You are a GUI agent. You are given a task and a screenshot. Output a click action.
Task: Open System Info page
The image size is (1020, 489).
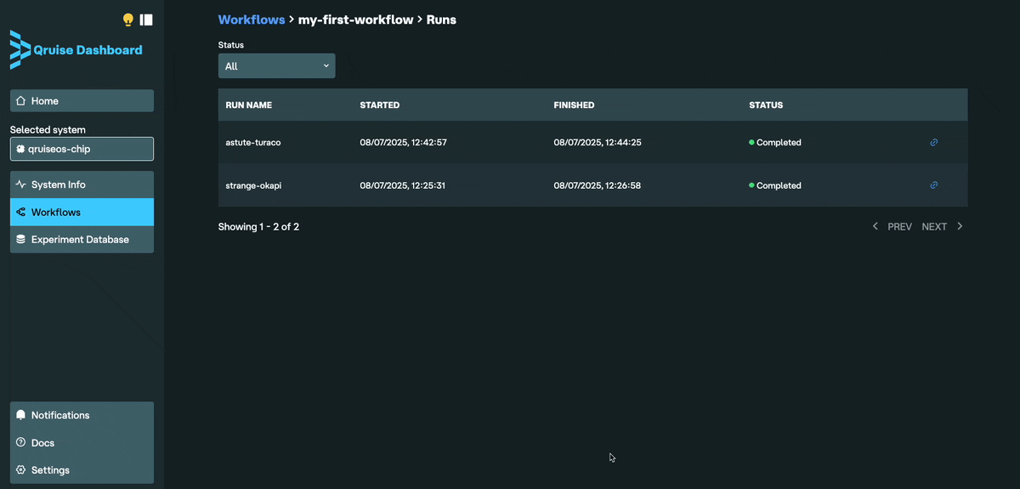(82, 185)
